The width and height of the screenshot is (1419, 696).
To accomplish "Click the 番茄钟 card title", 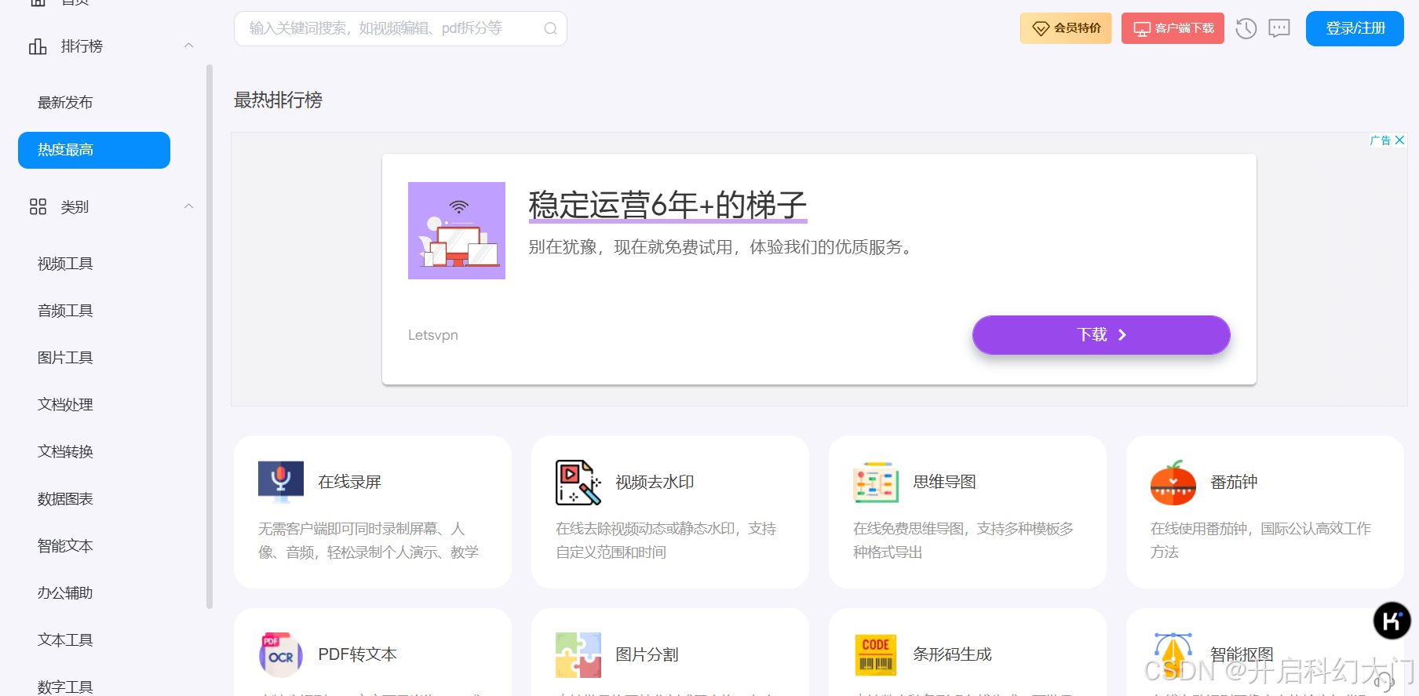I will pyautogui.click(x=1234, y=482).
